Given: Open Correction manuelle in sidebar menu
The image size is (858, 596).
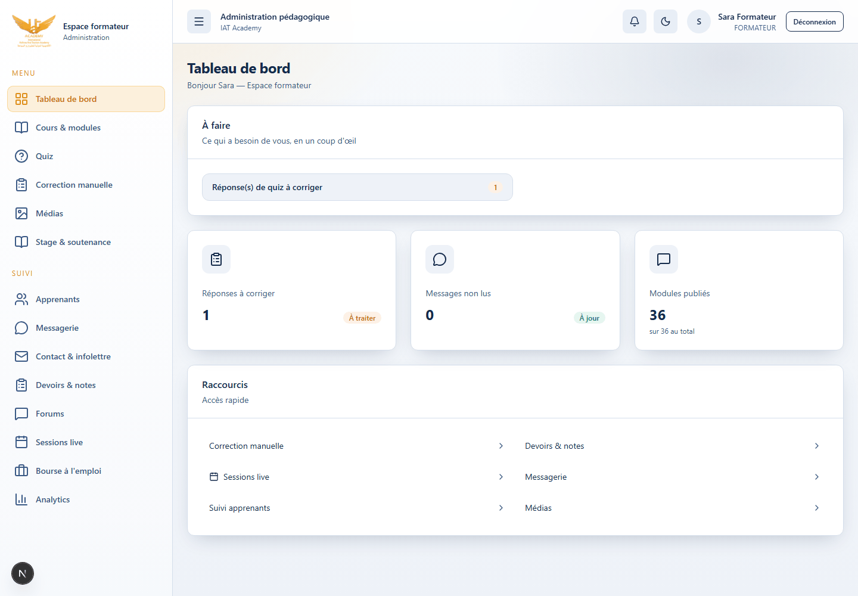Looking at the screenshot, I should pos(86,185).
